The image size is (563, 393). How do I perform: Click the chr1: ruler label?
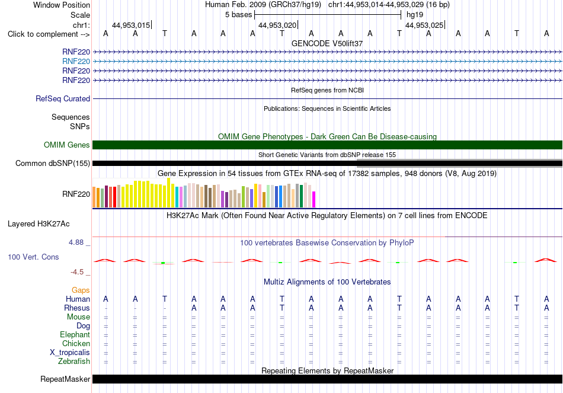[81, 25]
